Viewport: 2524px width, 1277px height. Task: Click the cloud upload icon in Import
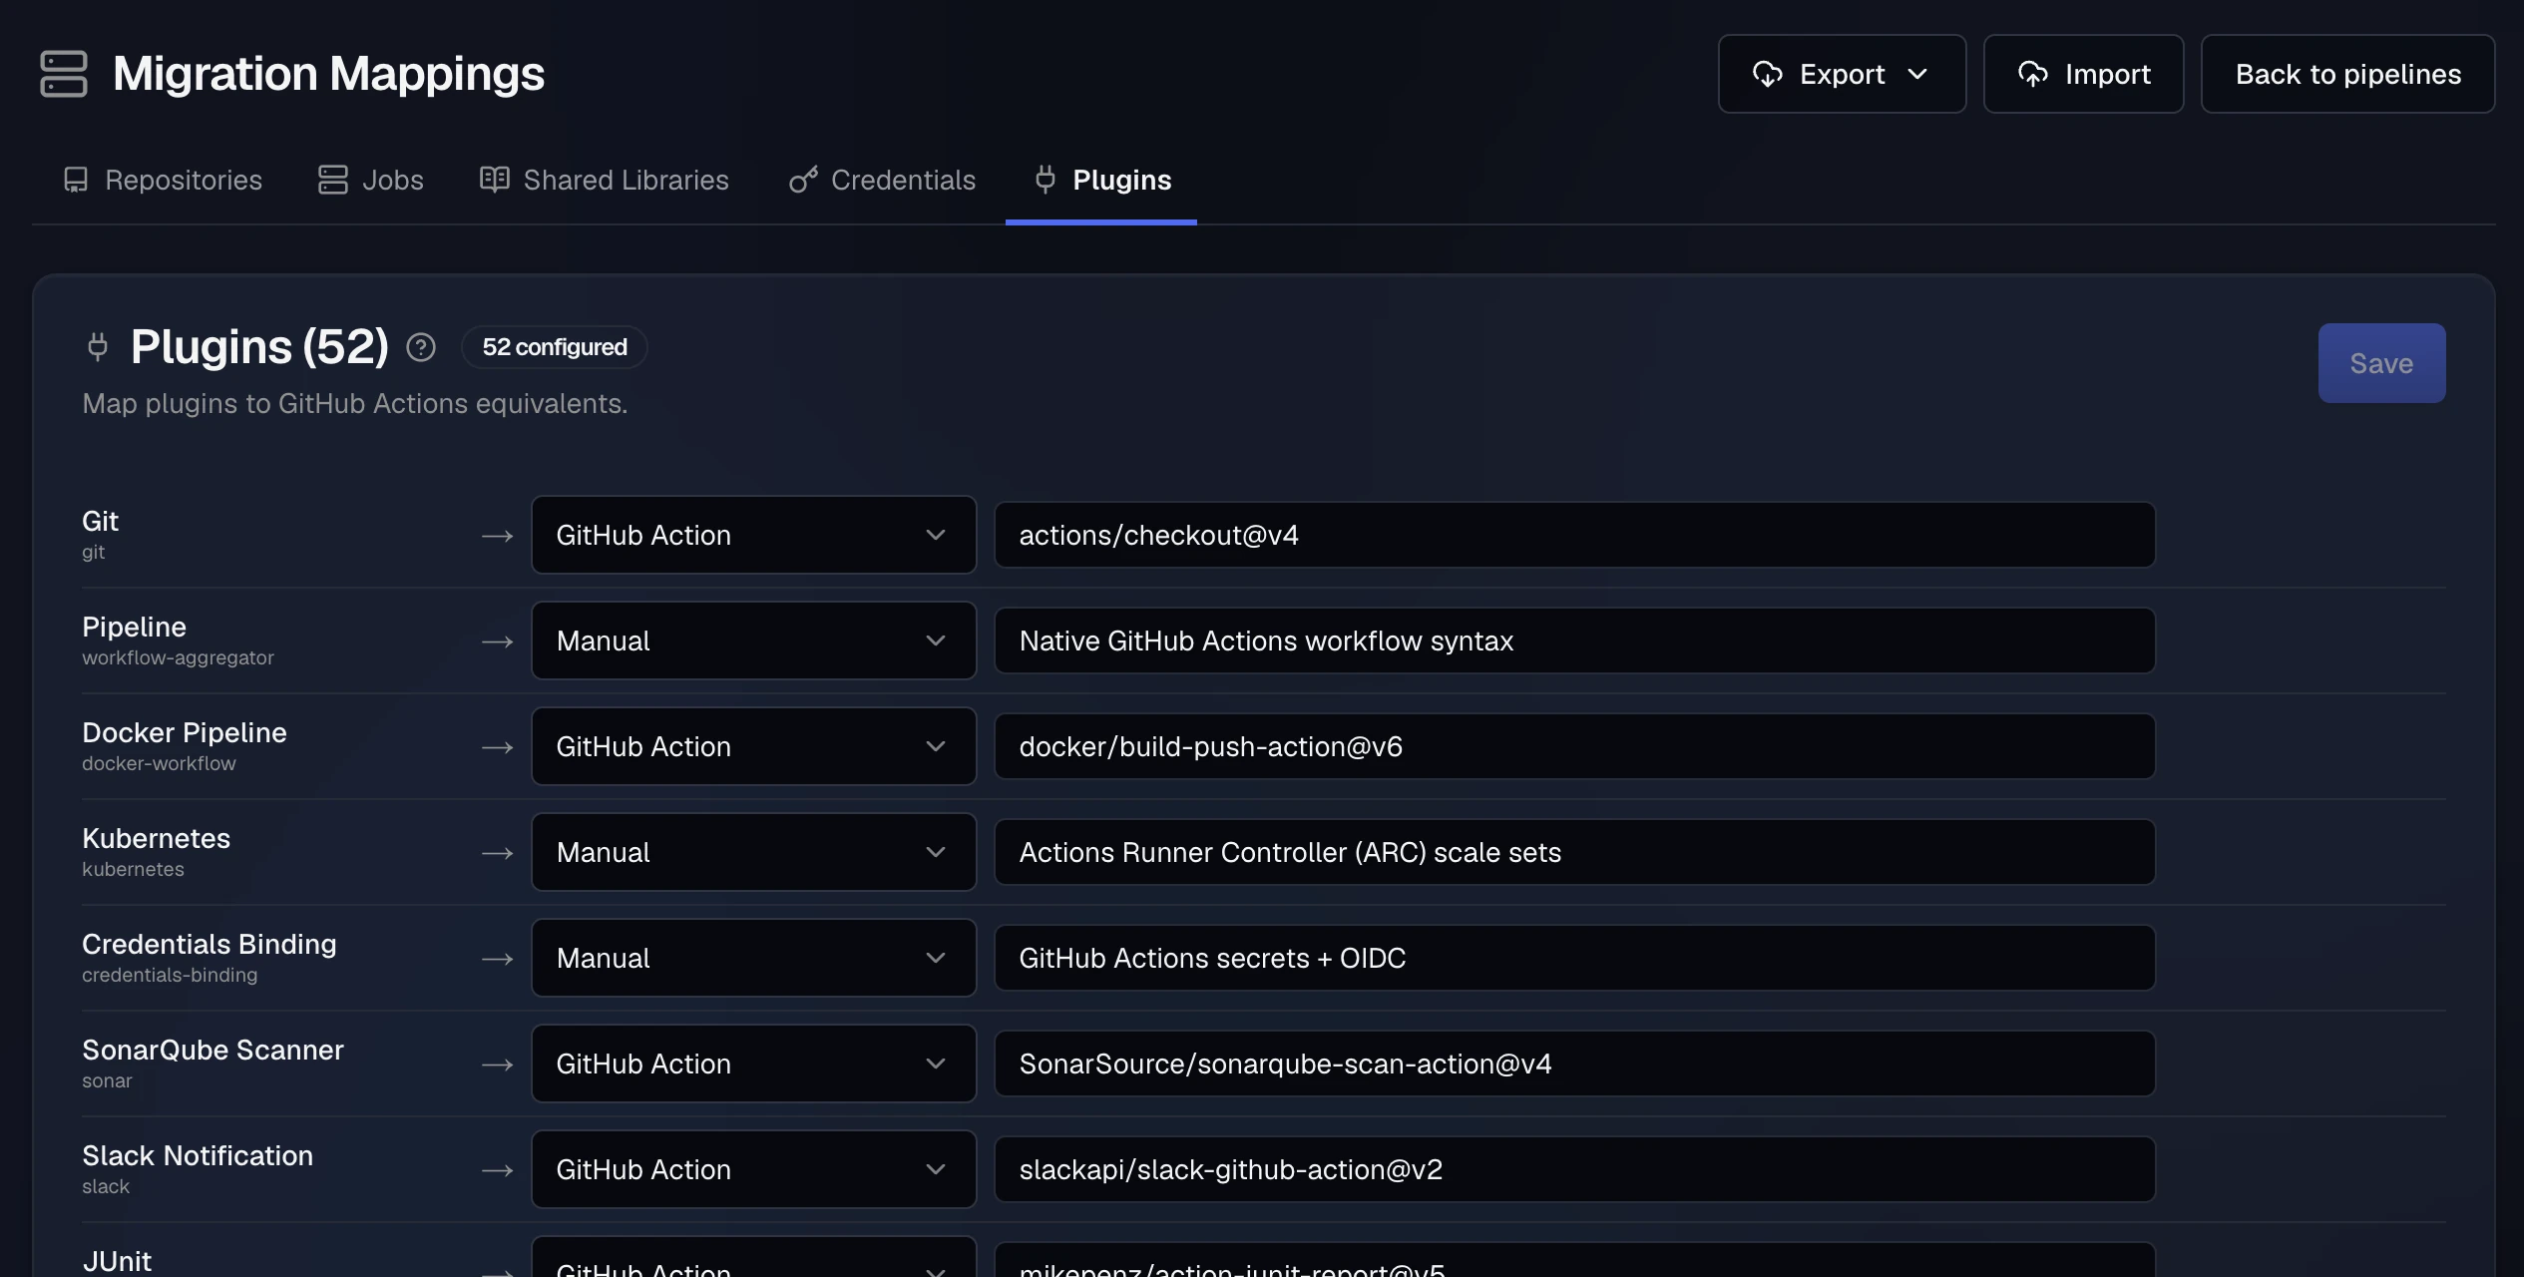2033,74
